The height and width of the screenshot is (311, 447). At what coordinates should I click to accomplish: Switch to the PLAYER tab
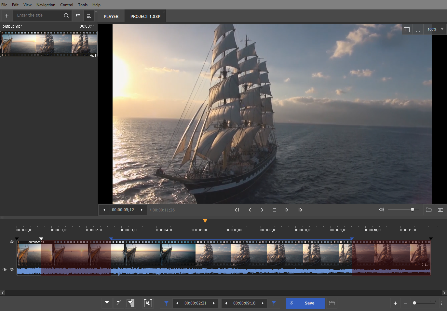click(x=111, y=16)
